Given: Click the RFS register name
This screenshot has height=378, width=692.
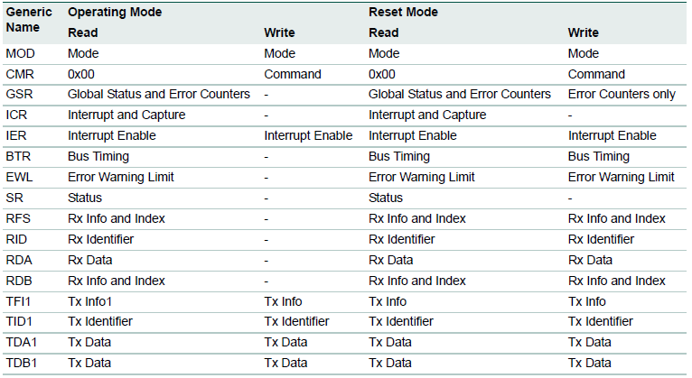Looking at the screenshot, I should pyautogui.click(x=19, y=218).
